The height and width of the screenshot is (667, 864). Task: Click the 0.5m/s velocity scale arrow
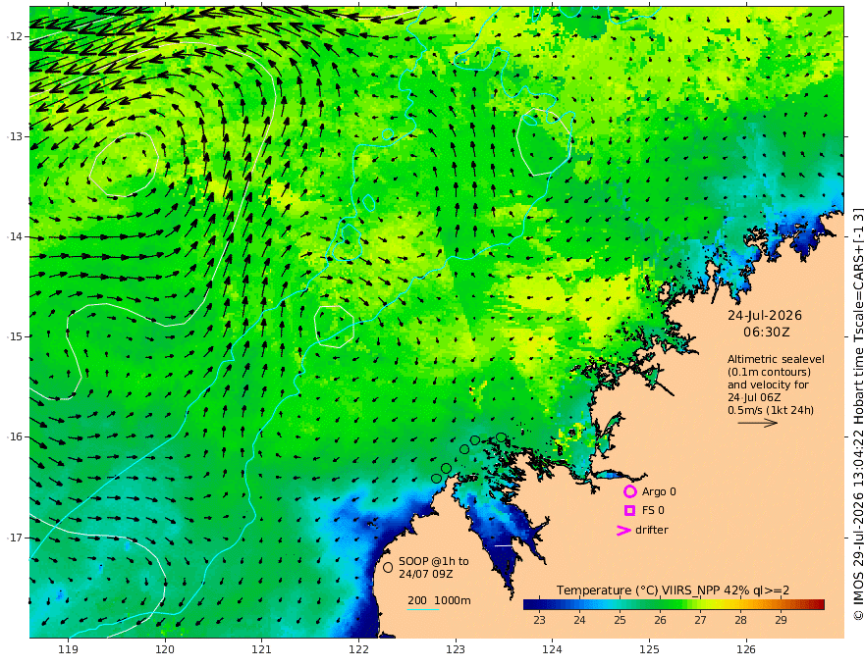pos(758,423)
